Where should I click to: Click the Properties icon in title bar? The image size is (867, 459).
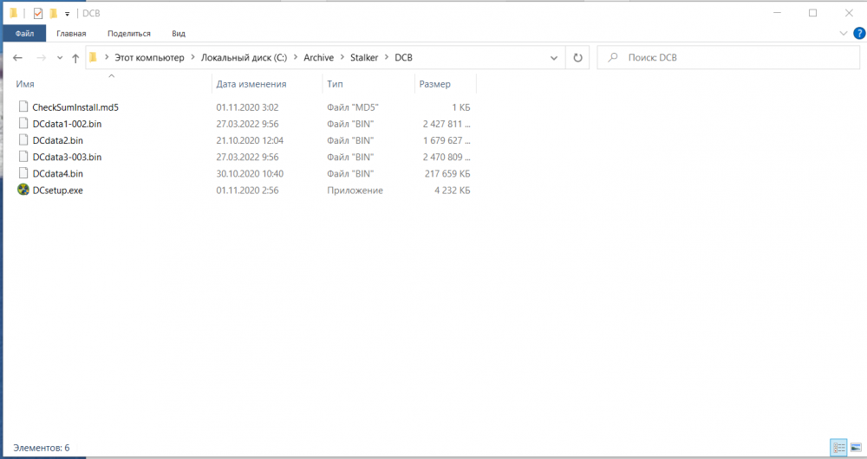coord(37,13)
